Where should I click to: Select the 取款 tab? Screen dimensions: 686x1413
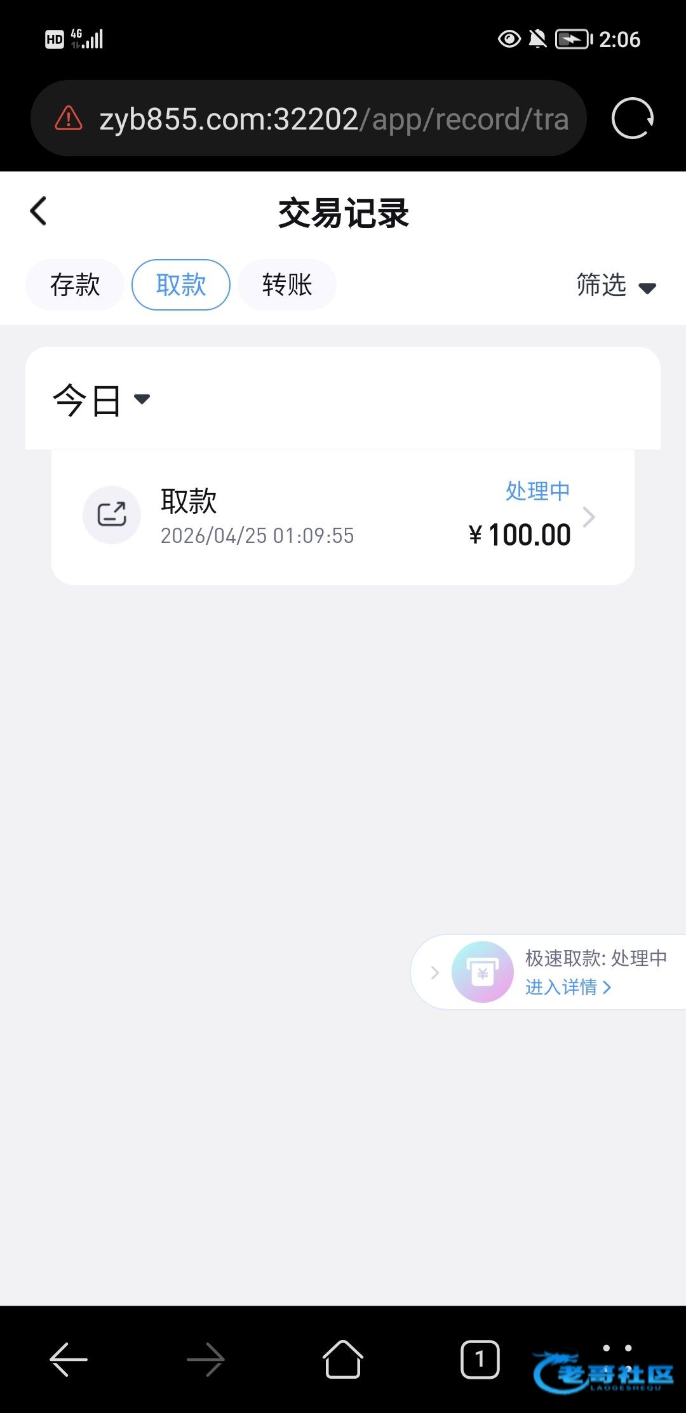pyautogui.click(x=181, y=285)
